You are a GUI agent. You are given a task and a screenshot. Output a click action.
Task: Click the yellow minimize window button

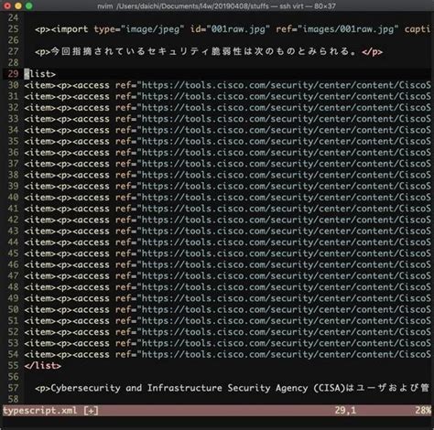click(18, 5)
